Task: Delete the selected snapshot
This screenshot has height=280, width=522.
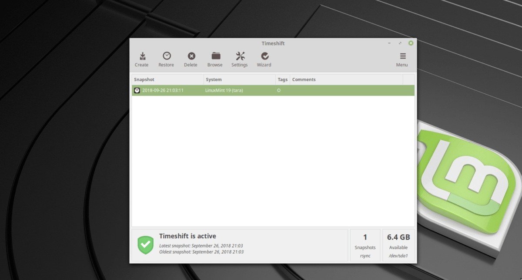Action: point(191,59)
